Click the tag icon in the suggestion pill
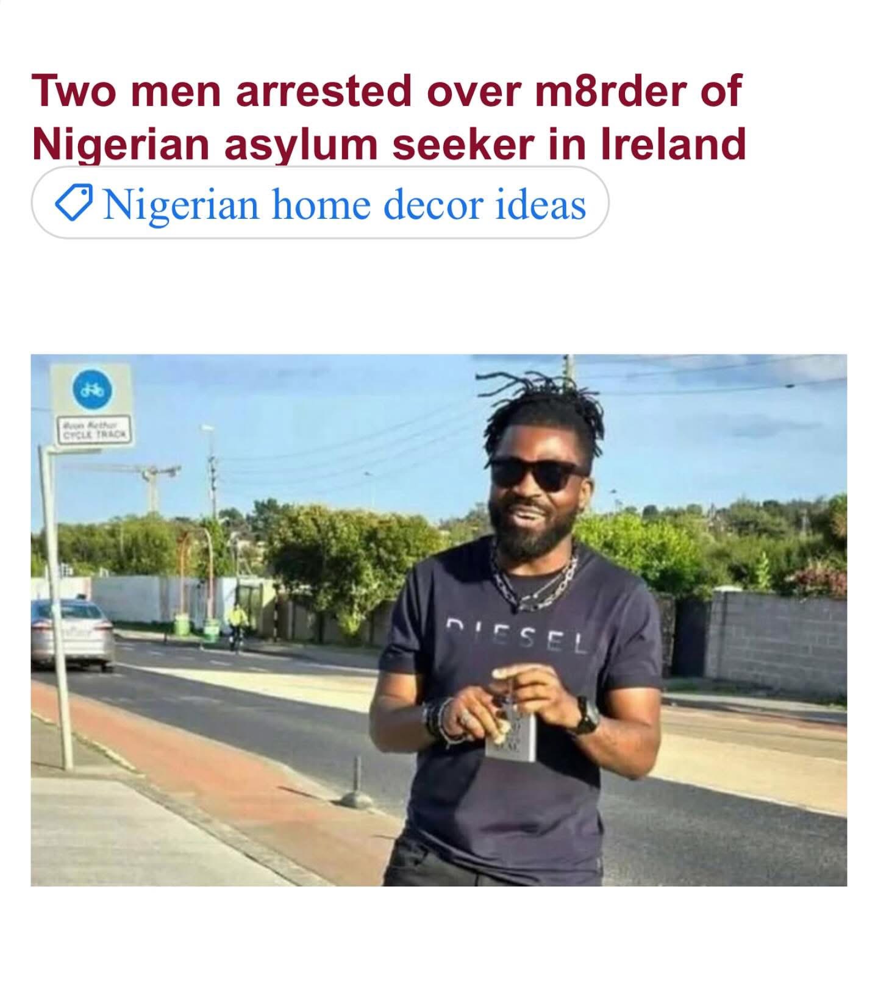This screenshot has height=998, width=878. pyautogui.click(x=74, y=204)
